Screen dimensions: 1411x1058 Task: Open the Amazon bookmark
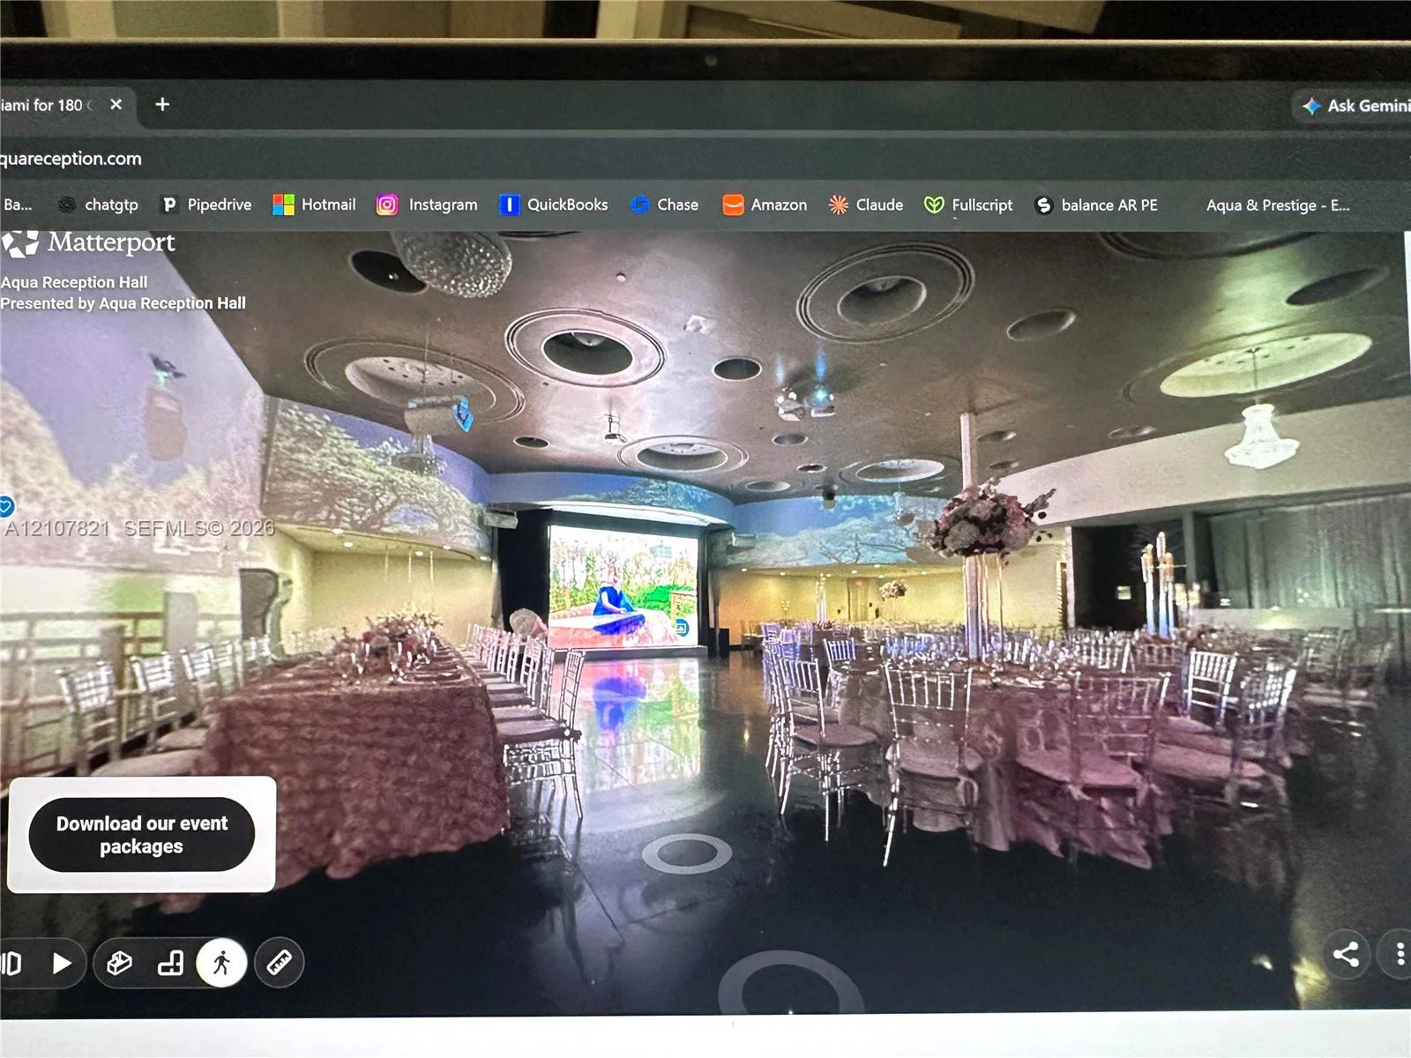pos(765,205)
